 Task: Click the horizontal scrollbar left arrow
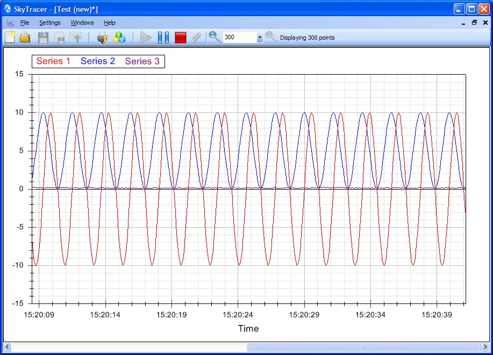point(8,347)
